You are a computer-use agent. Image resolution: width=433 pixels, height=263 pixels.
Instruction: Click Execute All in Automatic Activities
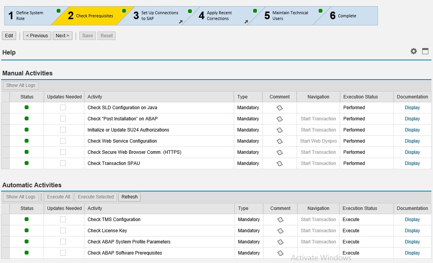coord(59,197)
